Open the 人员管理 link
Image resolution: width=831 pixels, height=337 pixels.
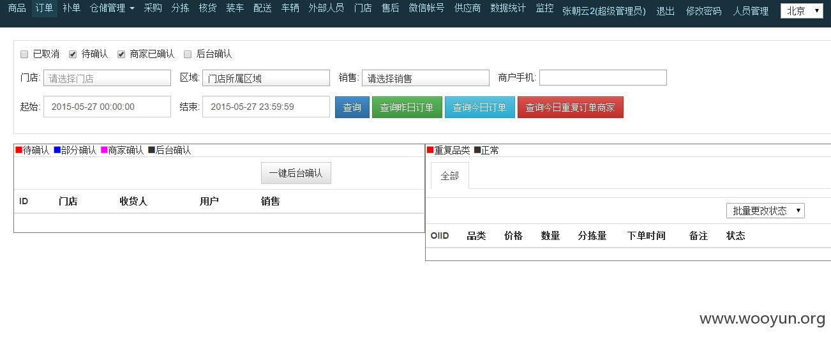pos(751,11)
